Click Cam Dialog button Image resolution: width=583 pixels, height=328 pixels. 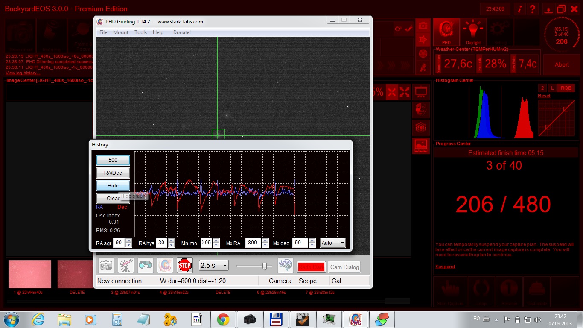click(x=345, y=267)
